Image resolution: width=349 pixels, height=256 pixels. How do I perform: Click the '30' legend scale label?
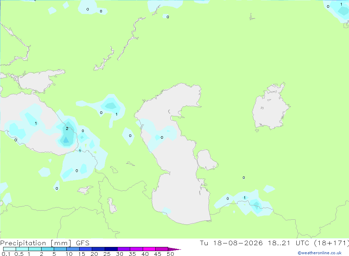coord(120,254)
